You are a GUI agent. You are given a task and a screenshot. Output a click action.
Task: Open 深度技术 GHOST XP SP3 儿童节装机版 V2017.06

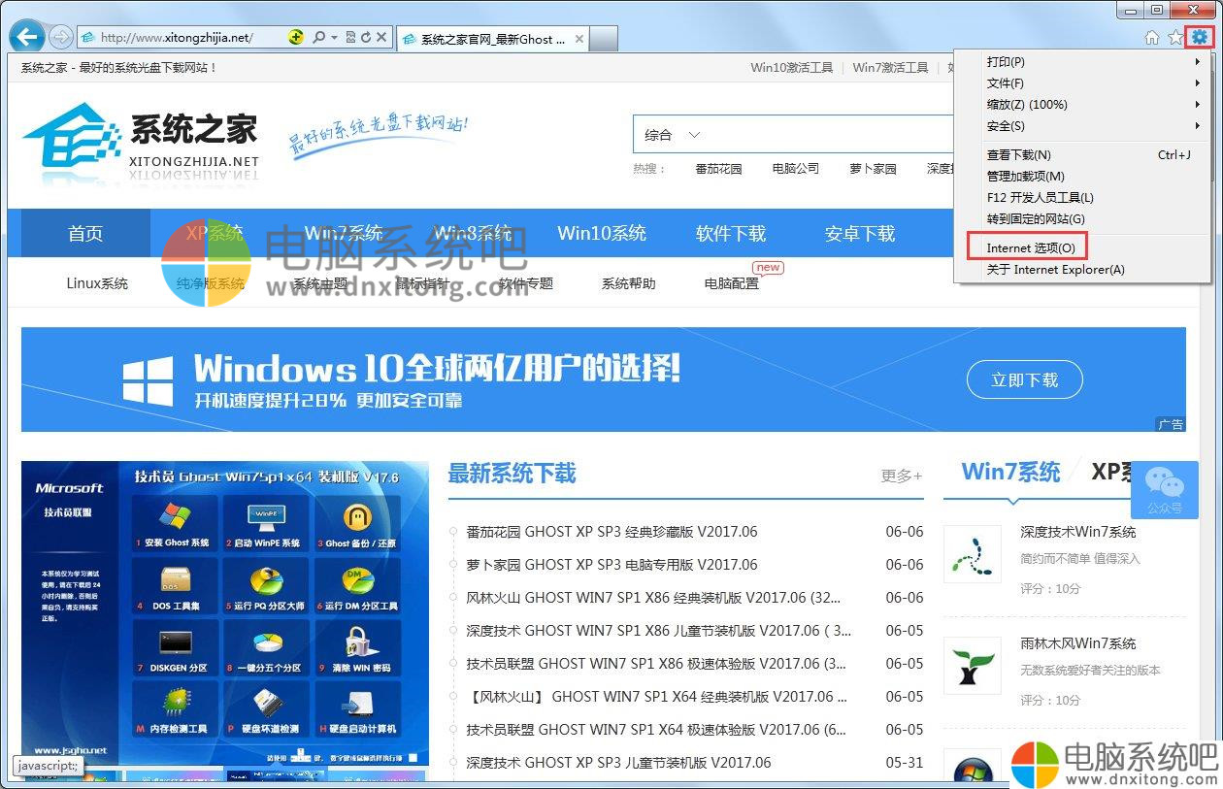coord(618,763)
